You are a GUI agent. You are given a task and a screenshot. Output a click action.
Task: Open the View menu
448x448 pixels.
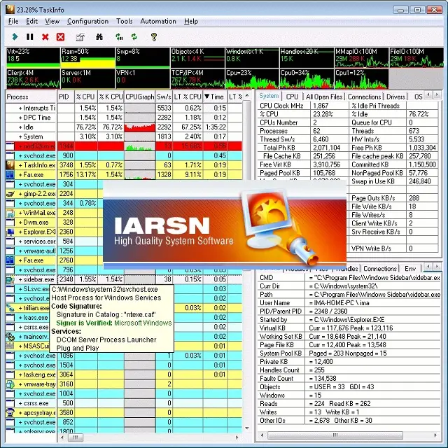pyautogui.click(x=52, y=22)
